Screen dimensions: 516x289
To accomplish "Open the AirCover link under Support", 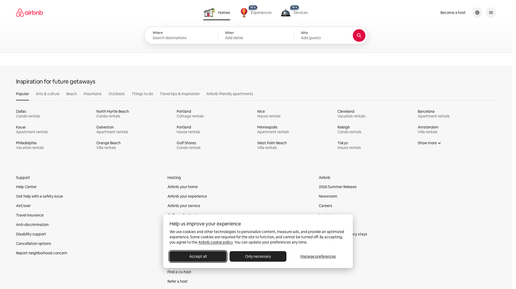I will coord(23,206).
